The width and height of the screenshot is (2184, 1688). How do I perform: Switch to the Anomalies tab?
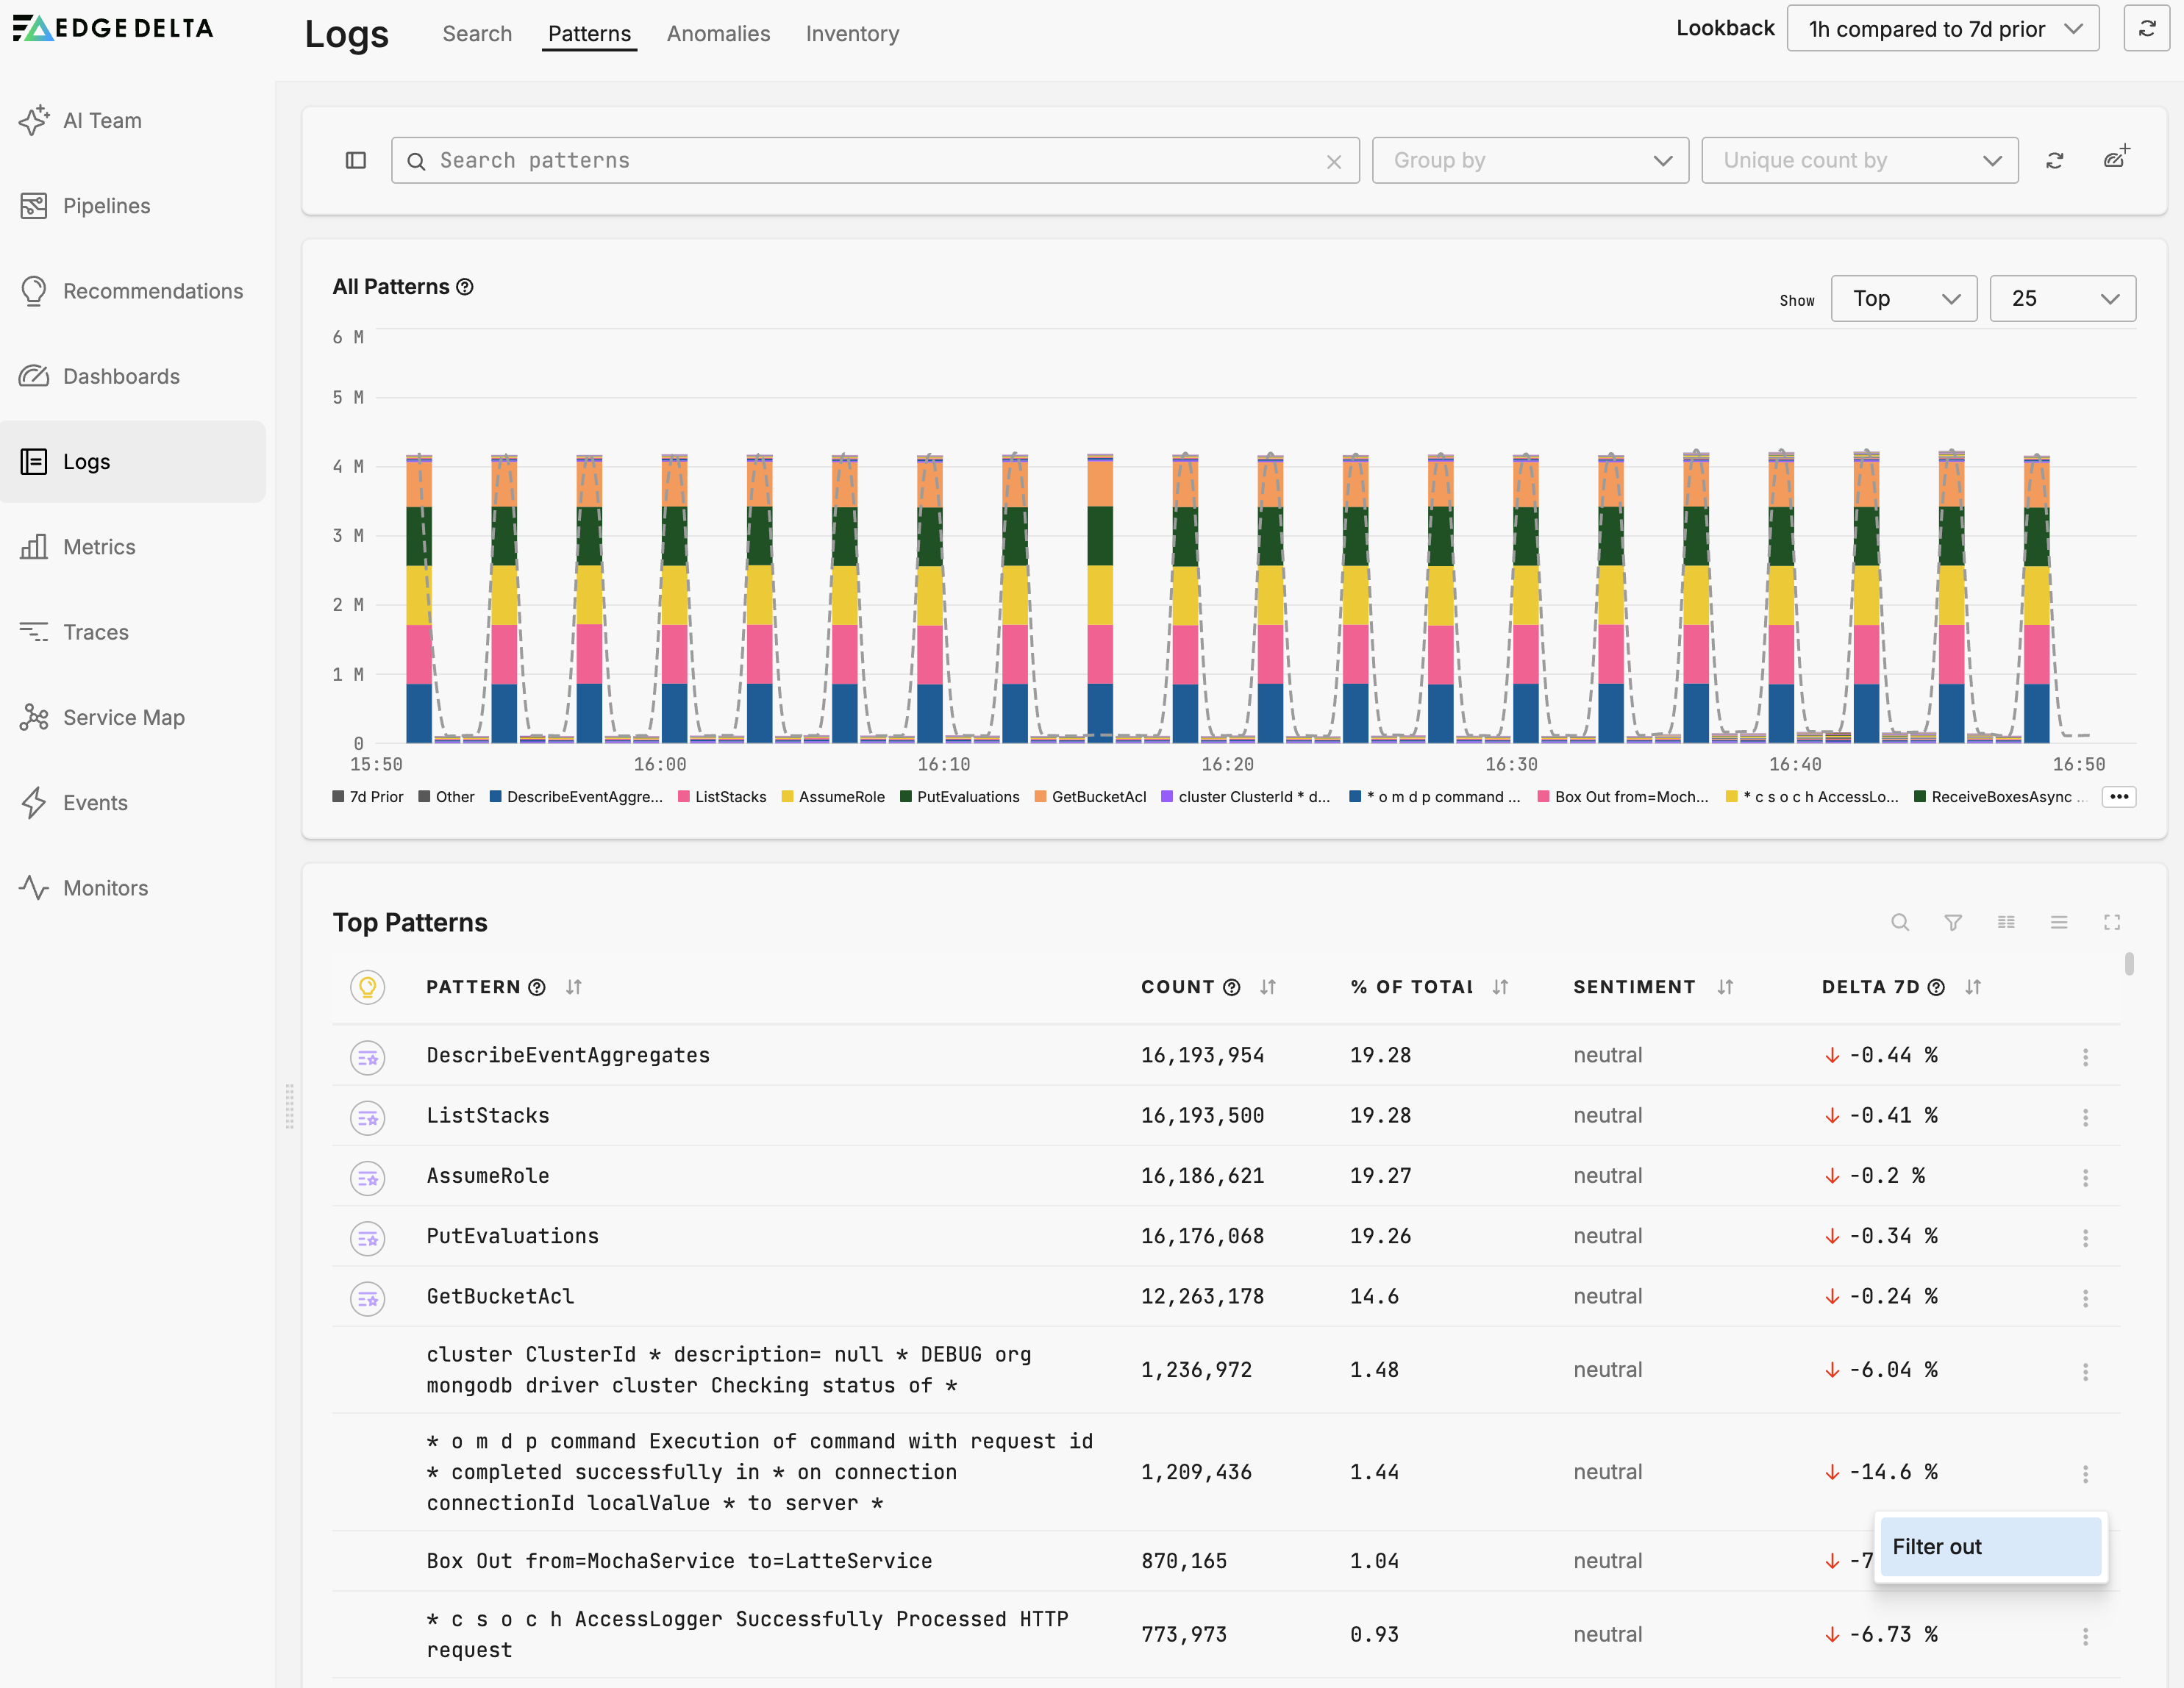pyautogui.click(x=718, y=33)
